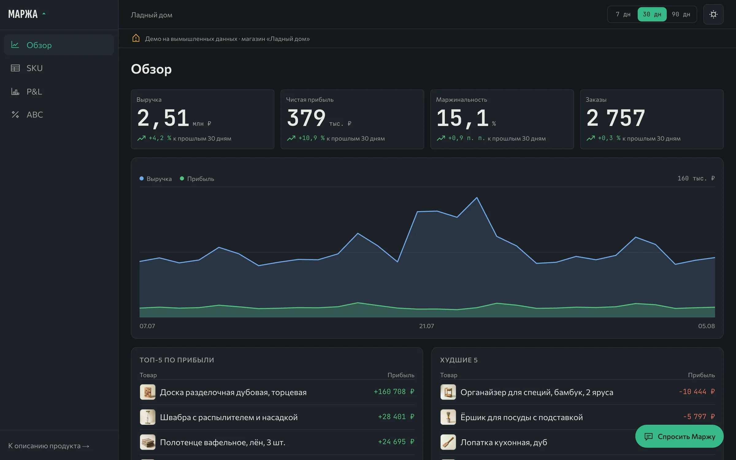Click the trend arrow under Маржинальность
Screen dimensions: 736x460
point(441,138)
